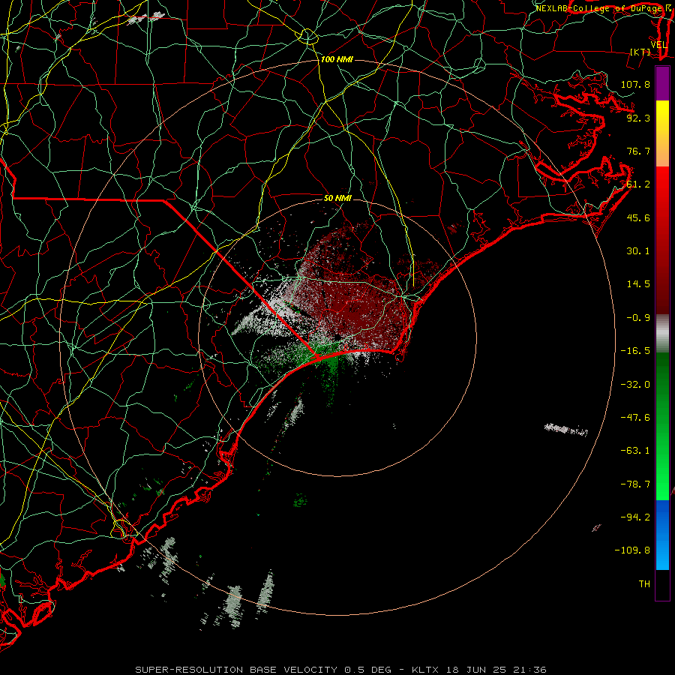Select the 14.5 value on the velocity scale
Screen dimensions: 675x675
pyautogui.click(x=638, y=284)
